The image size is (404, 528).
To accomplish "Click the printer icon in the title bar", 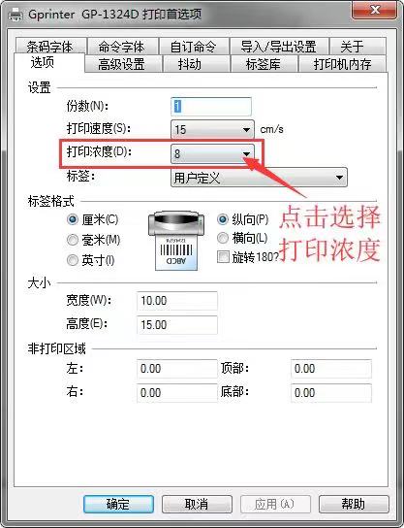I will click(x=16, y=15).
